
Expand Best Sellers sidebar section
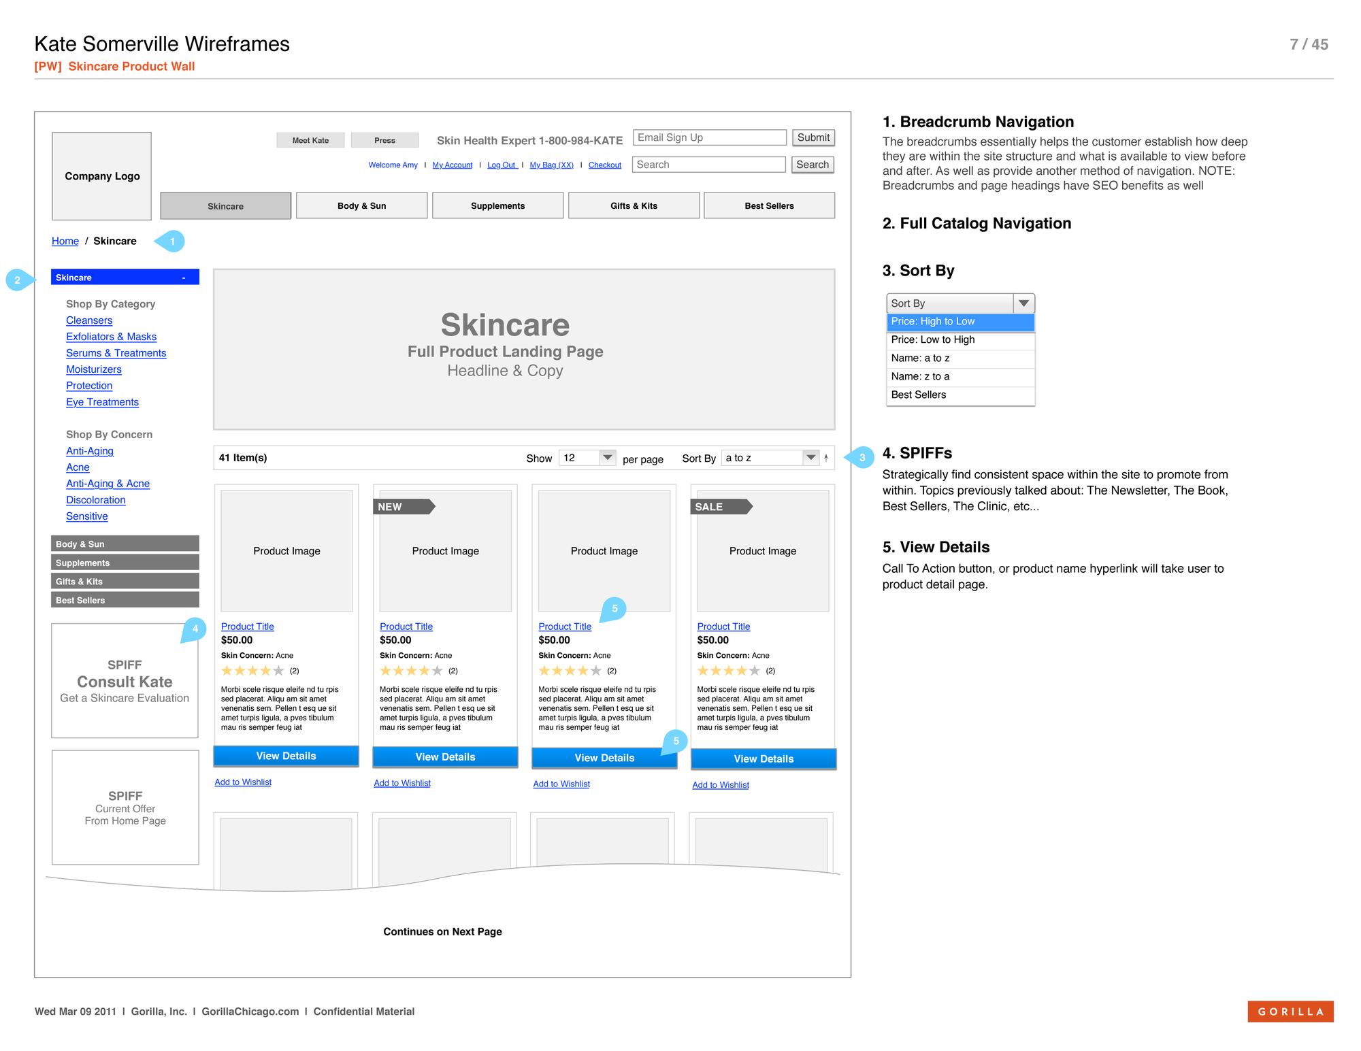[x=125, y=600]
